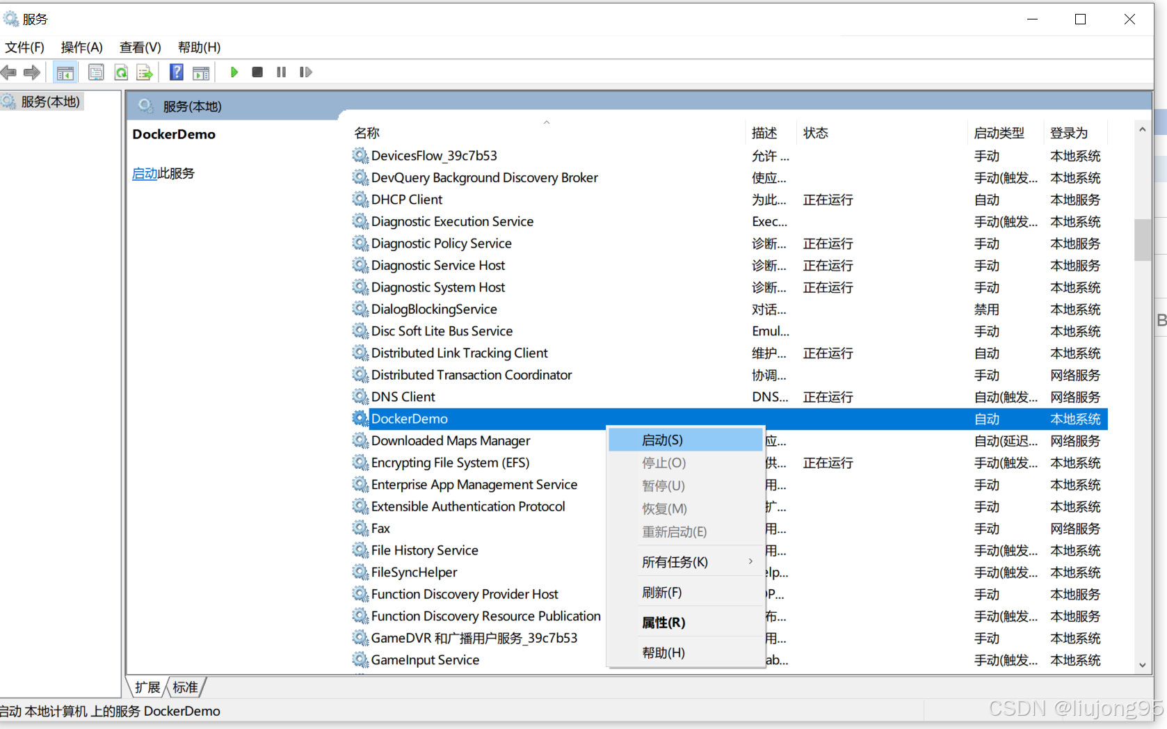Open properties window using toolbar properties icon
Viewport: 1167px width, 729px height.
96,72
